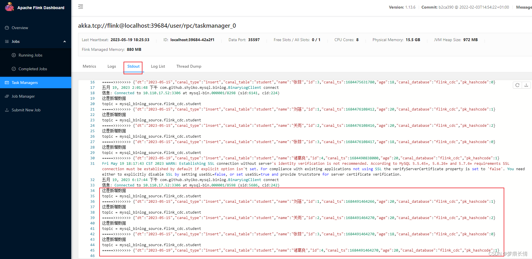Click log line 42 JSON record id 3
This screenshot has width=532, height=259.
click(x=299, y=234)
